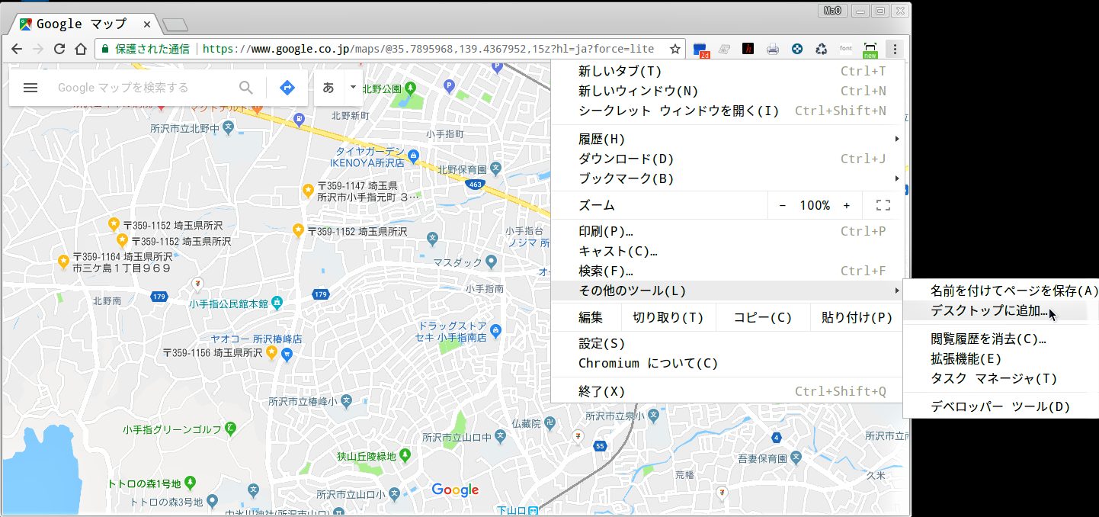Click the search magnifier icon in Maps
The width and height of the screenshot is (1099, 517).
(x=246, y=88)
